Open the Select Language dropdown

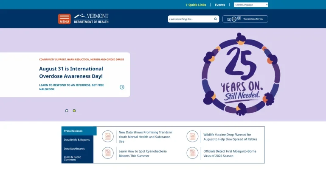point(251,5)
